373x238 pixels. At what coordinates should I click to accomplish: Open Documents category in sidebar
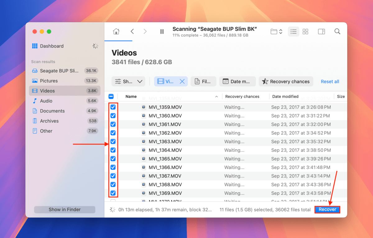point(65,111)
